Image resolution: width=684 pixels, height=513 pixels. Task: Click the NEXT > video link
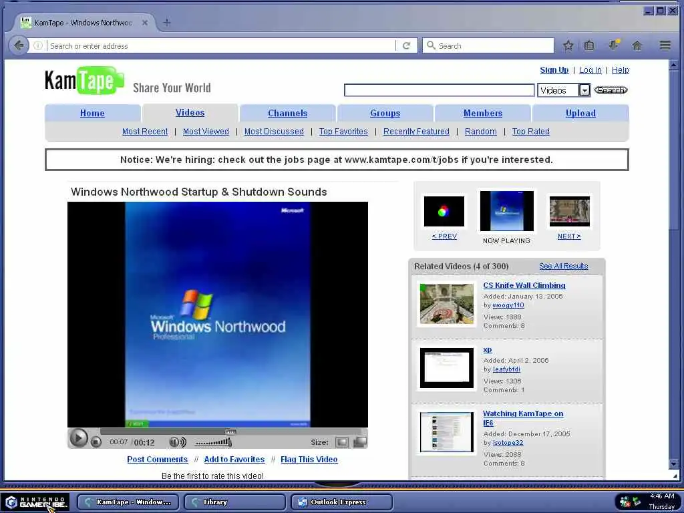[569, 236]
